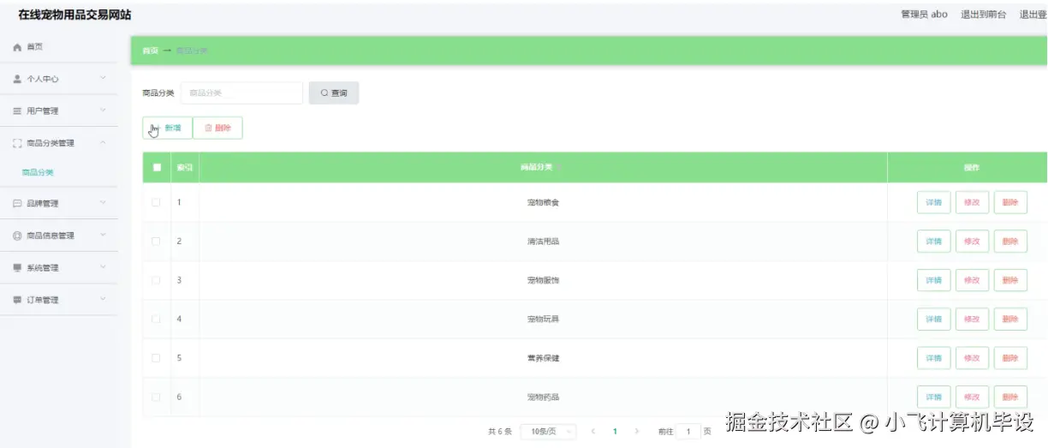Open the 品牌管理 menu label
The width and height of the screenshot is (1048, 448).
[x=43, y=204]
